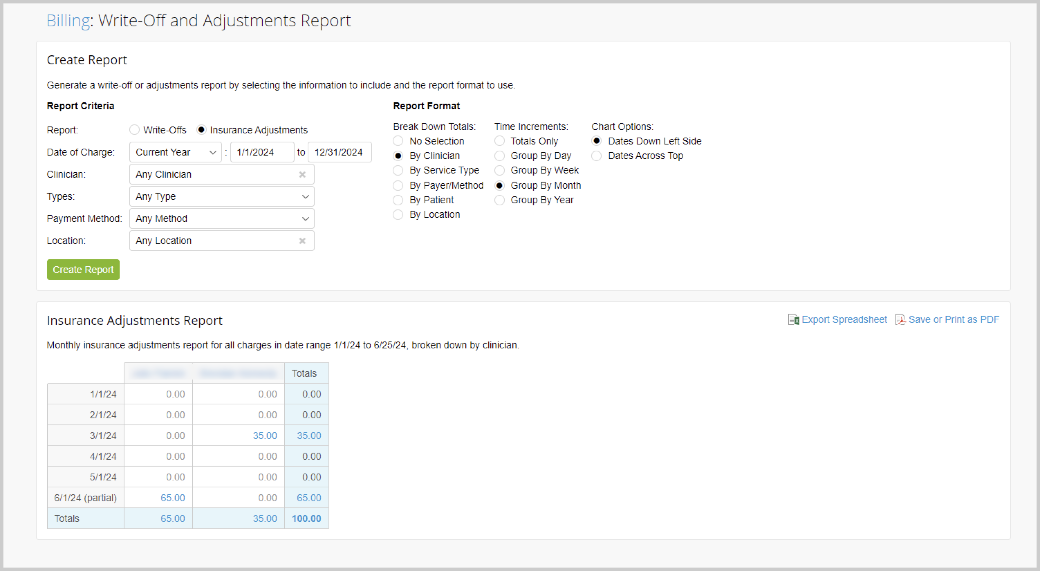The width and height of the screenshot is (1040, 571).
Task: Open the 65.00 clinician total in Totals row
Action: [x=173, y=518]
